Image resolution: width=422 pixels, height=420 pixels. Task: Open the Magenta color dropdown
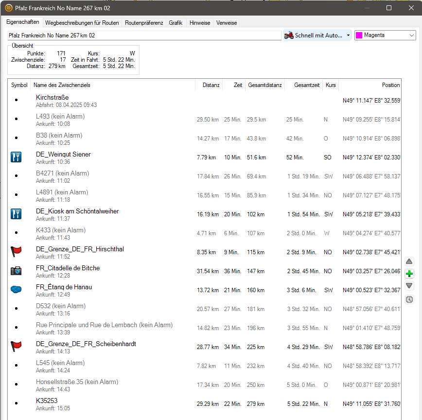click(385, 35)
